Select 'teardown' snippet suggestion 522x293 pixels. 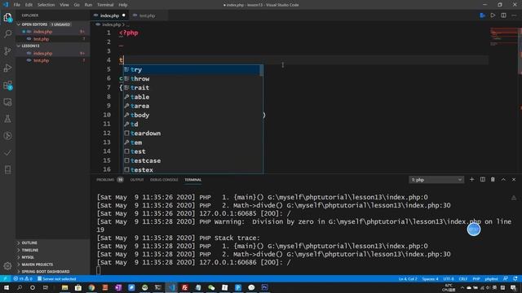coord(192,133)
